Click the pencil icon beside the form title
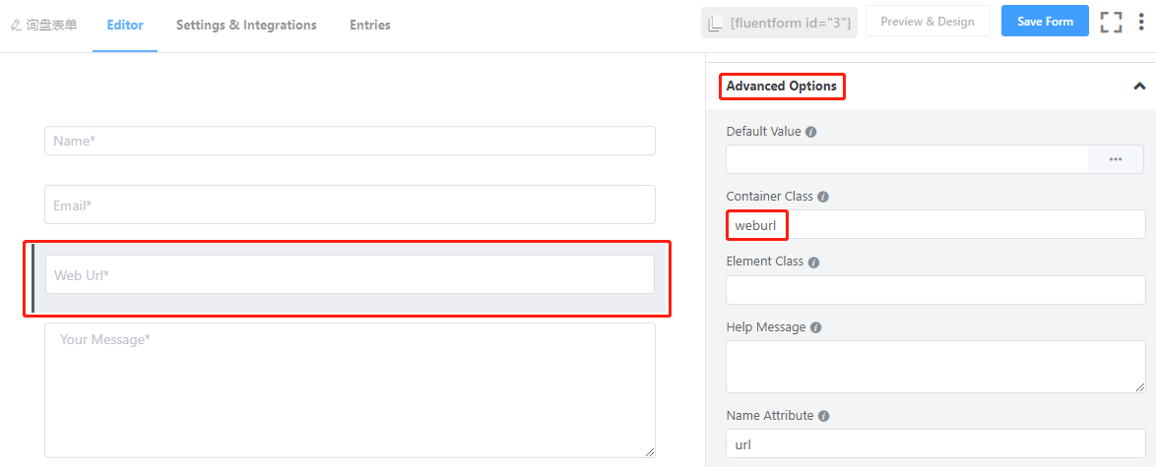The width and height of the screenshot is (1156, 467). [16, 25]
